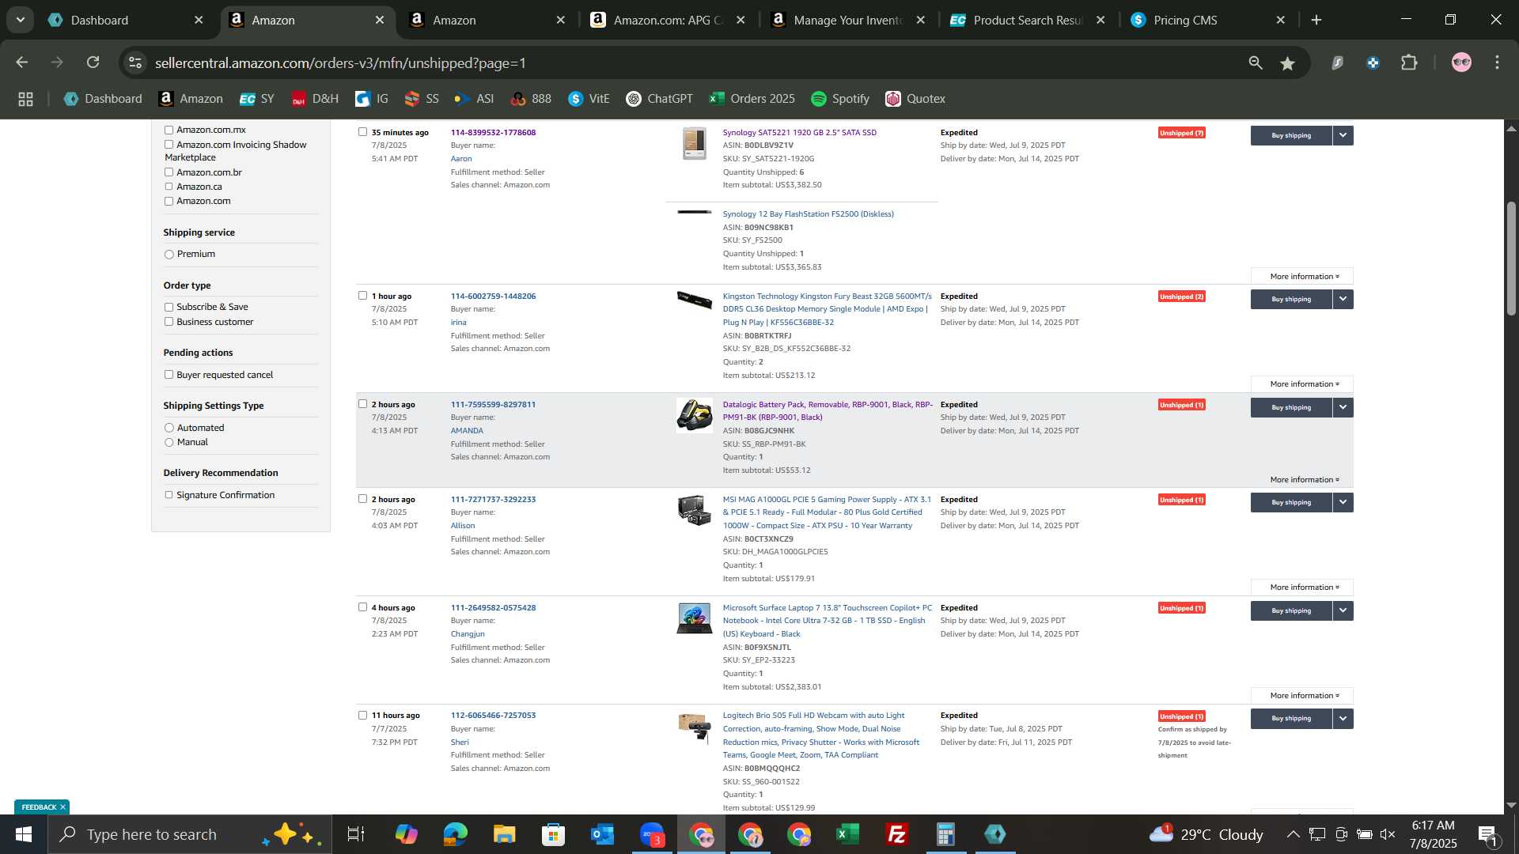Reload the current page
Screen dimensions: 1519x854
coord(93,62)
